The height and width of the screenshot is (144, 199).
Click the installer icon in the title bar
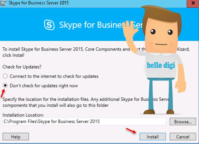pyautogui.click(x=3, y=3)
